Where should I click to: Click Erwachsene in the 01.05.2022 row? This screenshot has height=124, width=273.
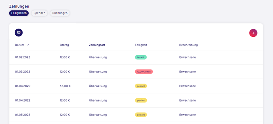(187, 115)
